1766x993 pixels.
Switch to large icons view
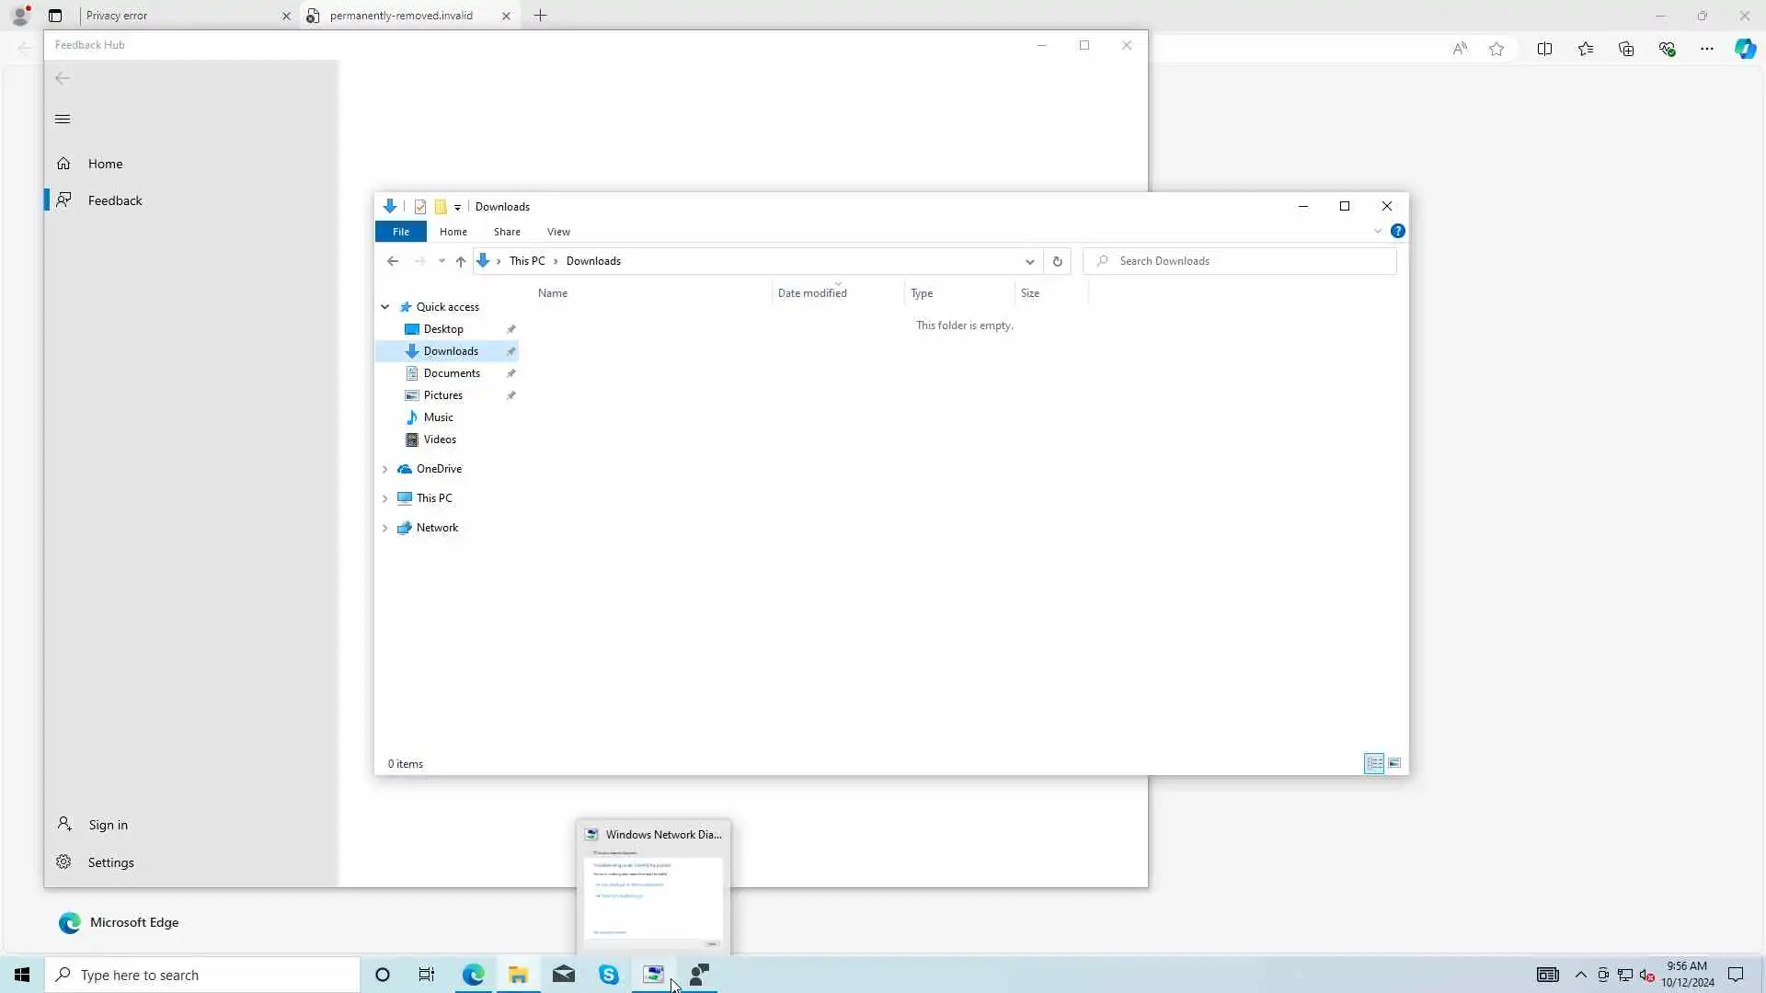[1394, 764]
